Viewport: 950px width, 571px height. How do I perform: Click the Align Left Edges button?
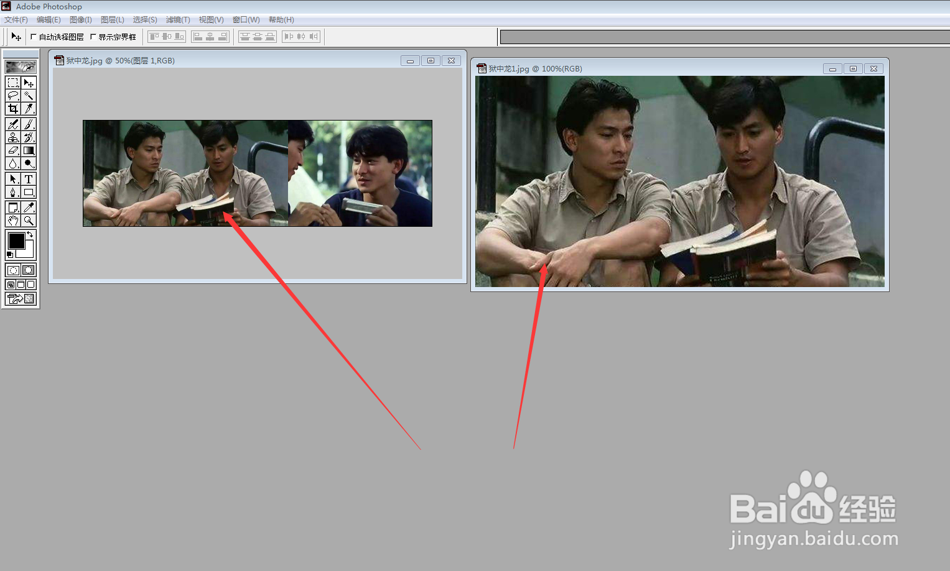198,37
